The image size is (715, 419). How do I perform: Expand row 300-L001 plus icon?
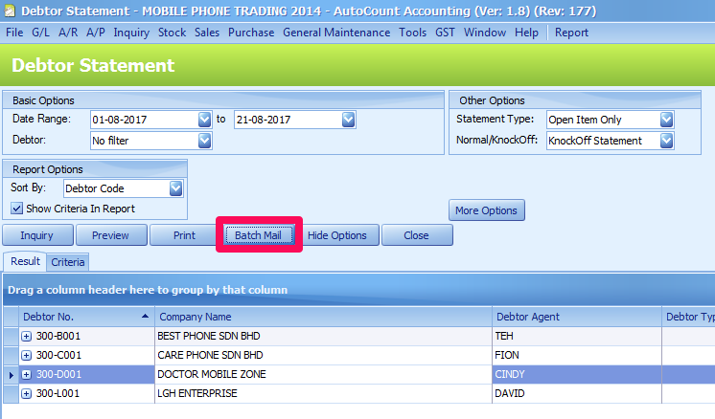27,393
